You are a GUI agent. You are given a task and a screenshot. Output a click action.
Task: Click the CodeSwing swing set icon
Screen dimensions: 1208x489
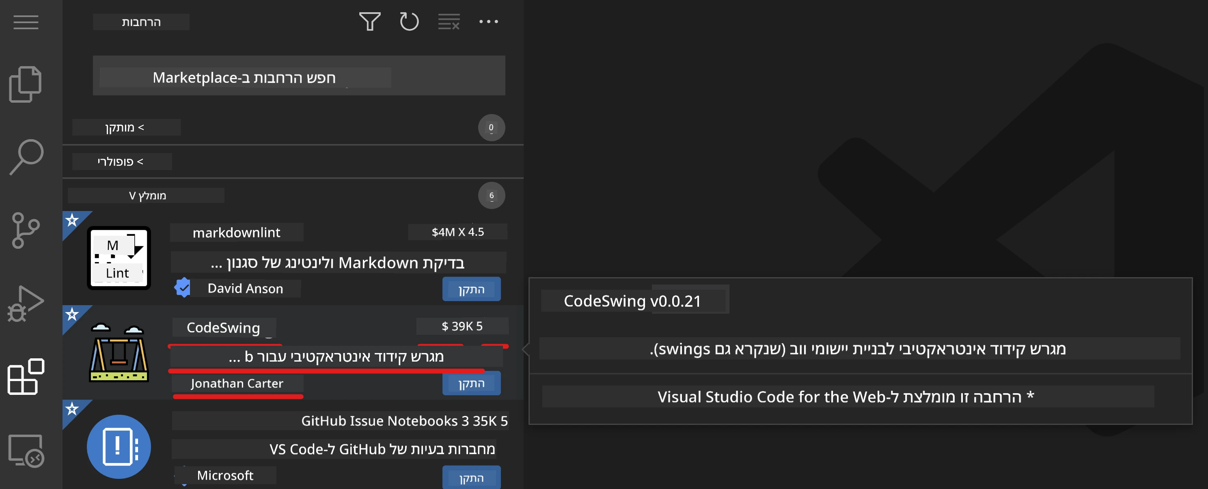point(119,353)
